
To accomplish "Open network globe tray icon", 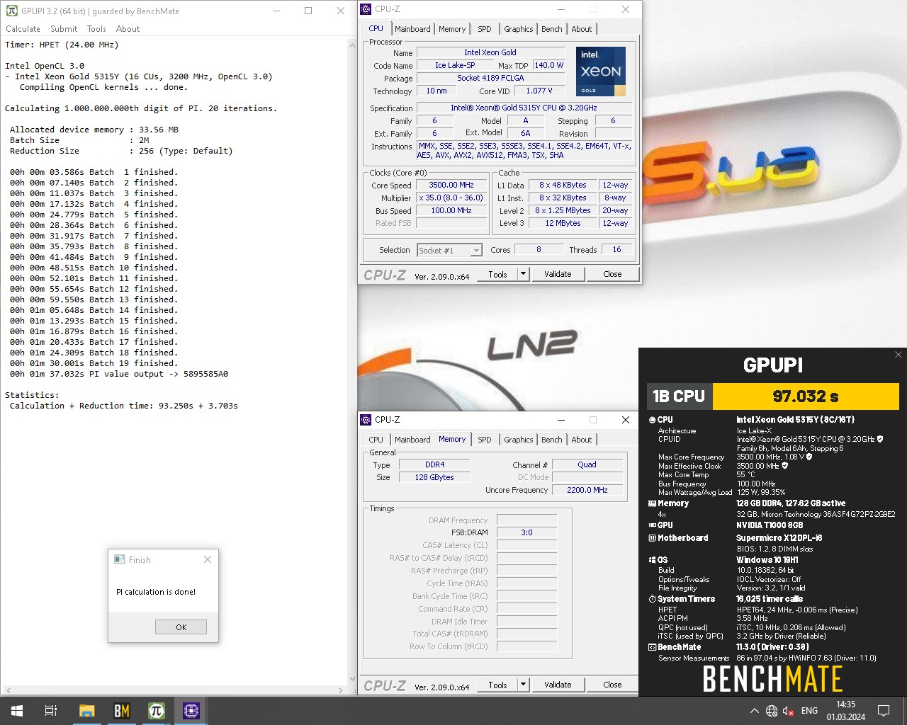I will [x=772, y=711].
